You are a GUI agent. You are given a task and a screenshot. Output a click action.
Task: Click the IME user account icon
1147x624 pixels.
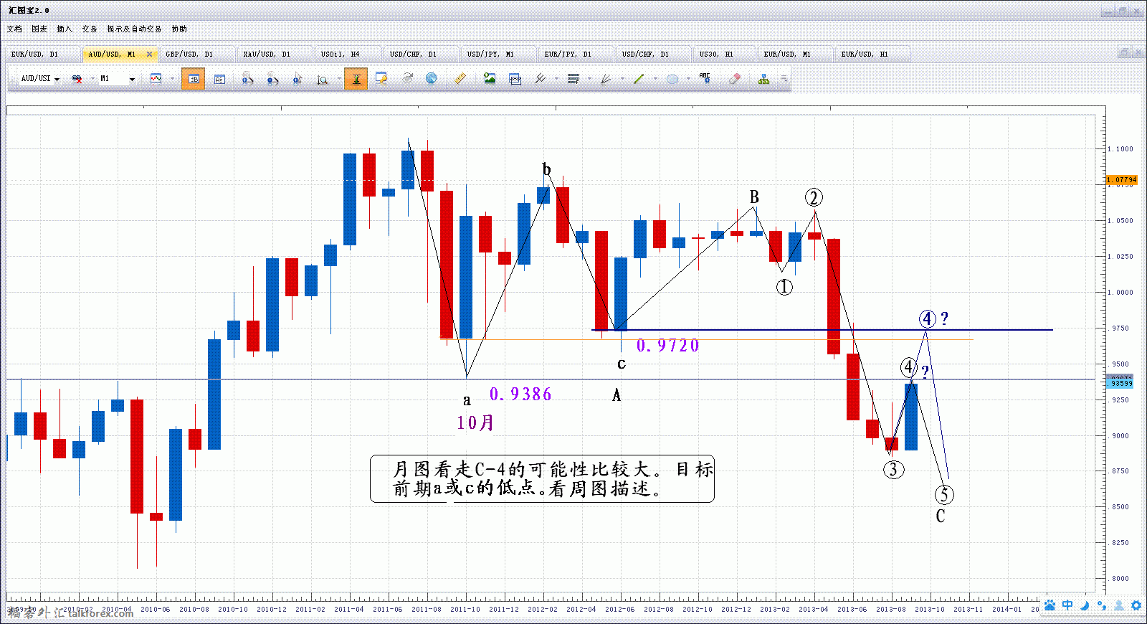coord(1119,605)
